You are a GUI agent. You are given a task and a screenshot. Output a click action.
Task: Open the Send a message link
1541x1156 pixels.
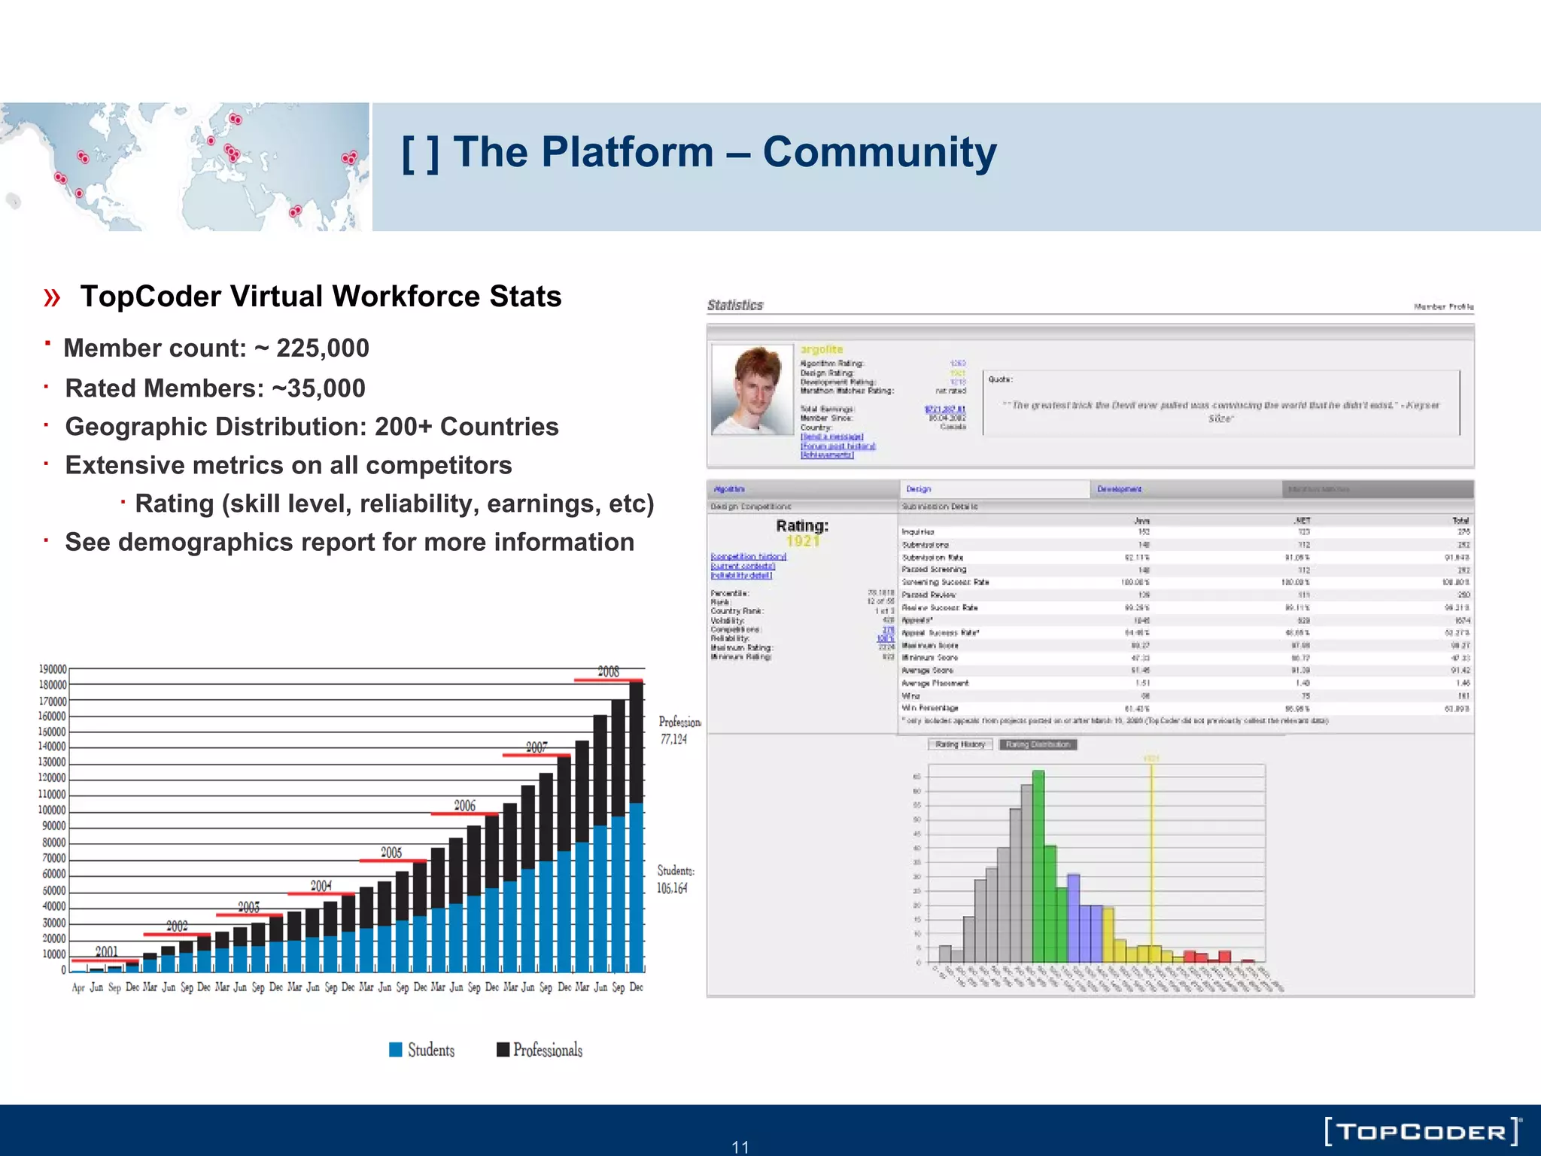click(831, 437)
